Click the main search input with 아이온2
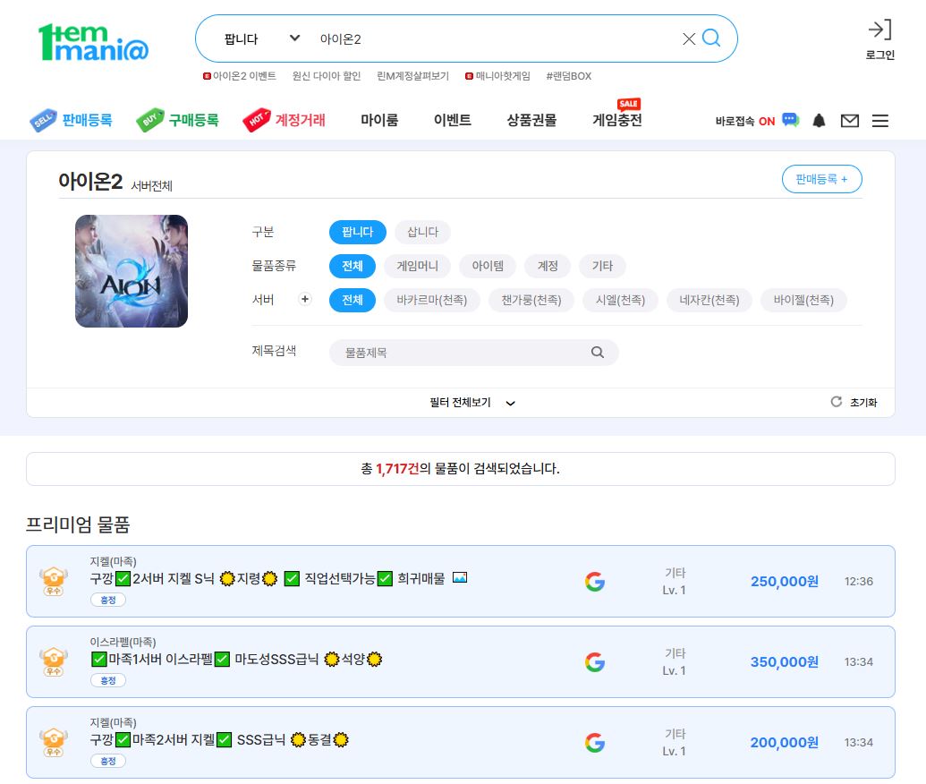 pos(496,39)
